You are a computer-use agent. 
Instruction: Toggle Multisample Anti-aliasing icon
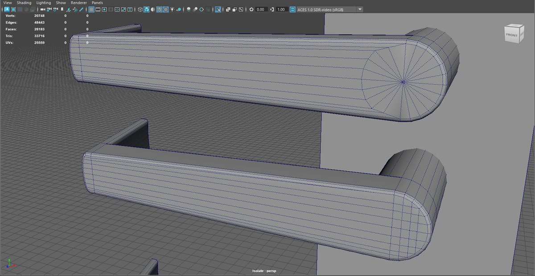[202, 9]
